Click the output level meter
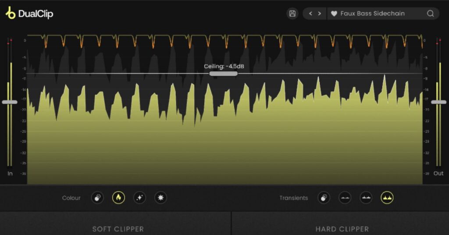Image resolution: width=449 pixels, height=235 pixels. point(438,102)
